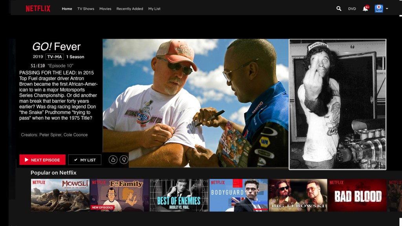Open F is for Family thumbnail
The height and width of the screenshot is (226, 402).
tap(119, 195)
